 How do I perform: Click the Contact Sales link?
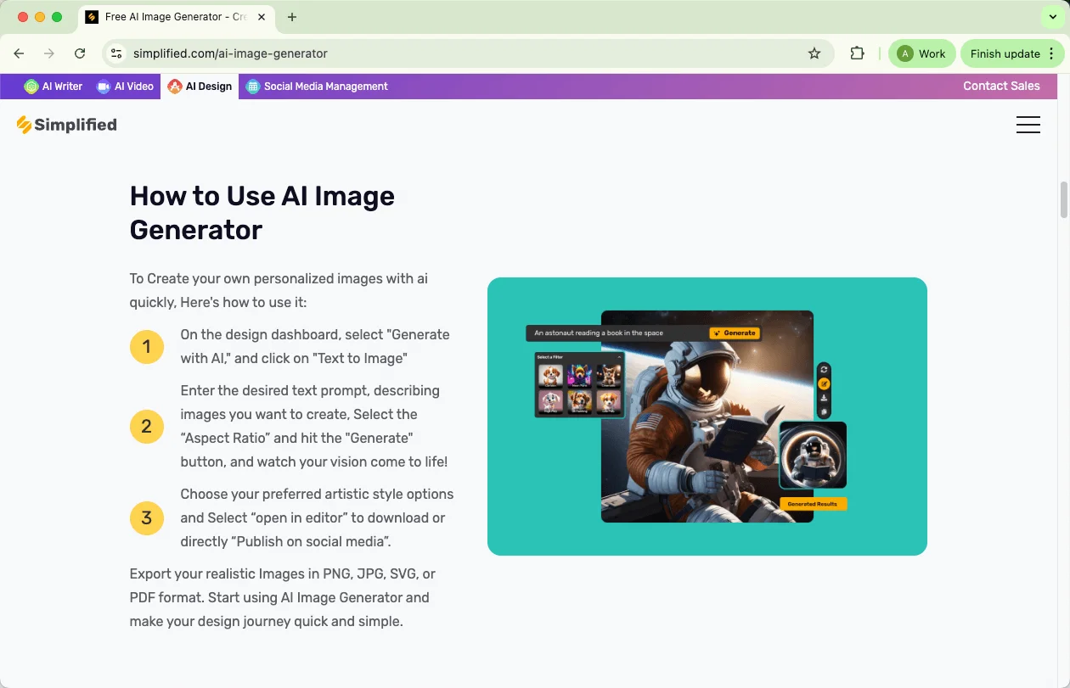point(1001,86)
